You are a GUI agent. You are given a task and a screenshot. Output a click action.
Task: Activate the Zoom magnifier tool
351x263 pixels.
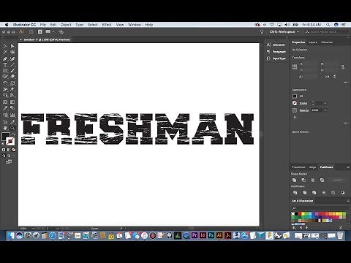coord(12,128)
